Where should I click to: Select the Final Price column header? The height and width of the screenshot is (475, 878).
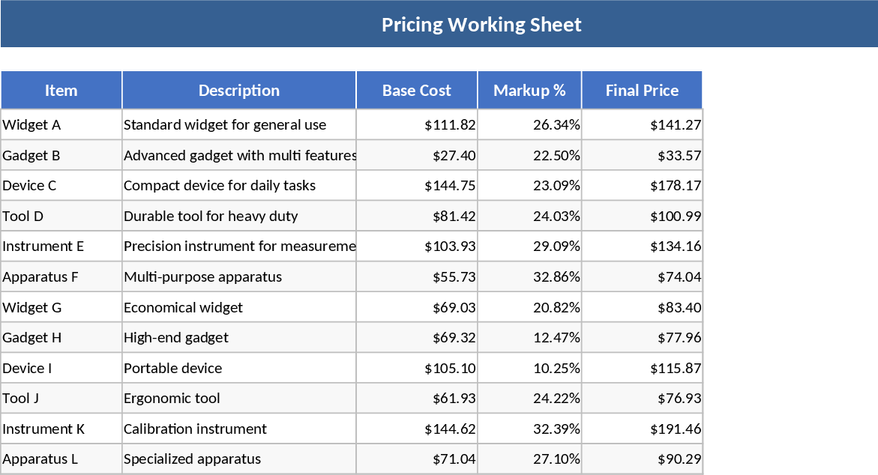pyautogui.click(x=642, y=91)
